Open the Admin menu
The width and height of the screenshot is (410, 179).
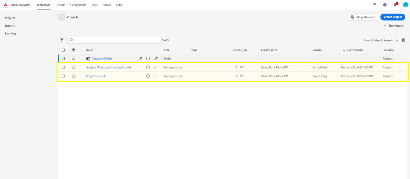click(107, 5)
